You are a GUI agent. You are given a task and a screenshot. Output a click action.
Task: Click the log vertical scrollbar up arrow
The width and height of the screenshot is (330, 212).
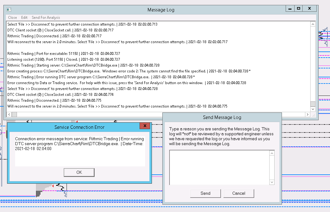[313, 24]
